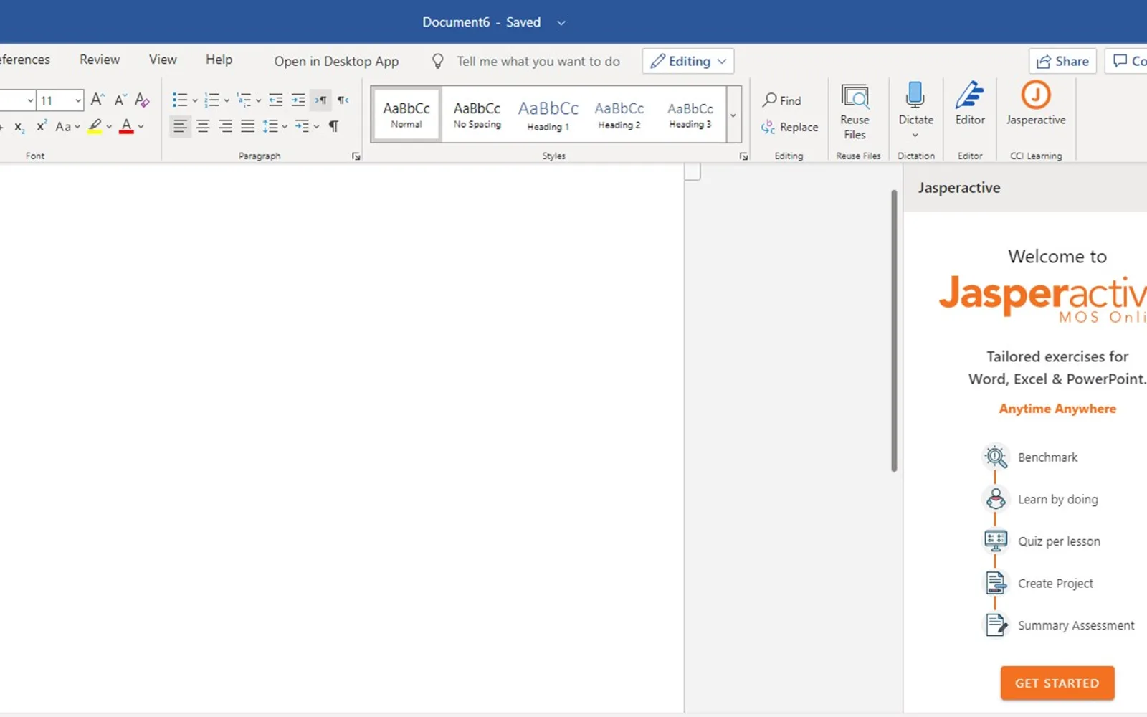Screen dimensions: 1147x717
Task: Open the Help tab
Action: point(219,60)
